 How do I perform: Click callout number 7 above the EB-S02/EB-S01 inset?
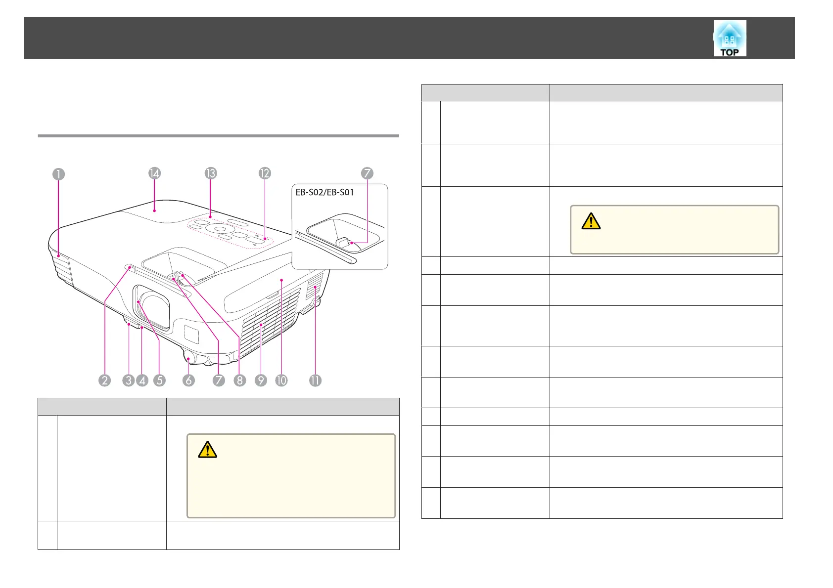point(367,173)
